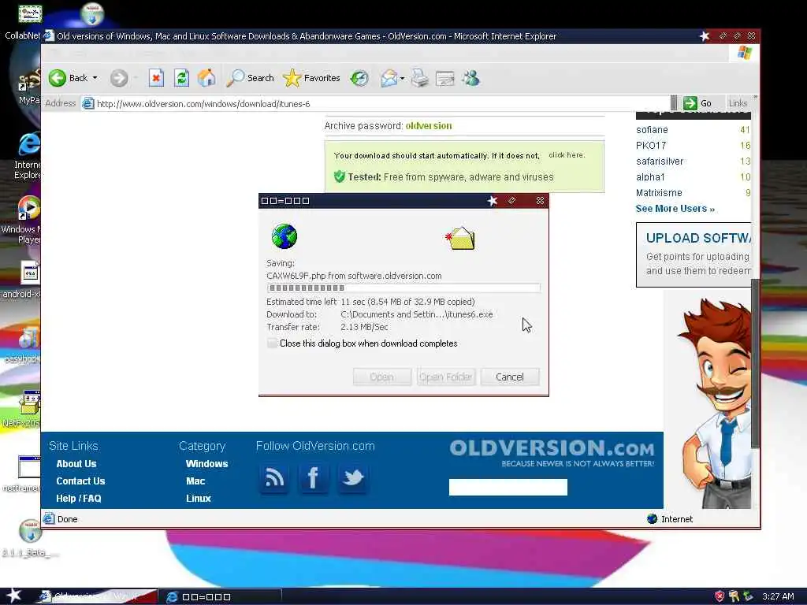Click the Twitter icon in footer
Screen dimensions: 807x605
click(x=352, y=478)
